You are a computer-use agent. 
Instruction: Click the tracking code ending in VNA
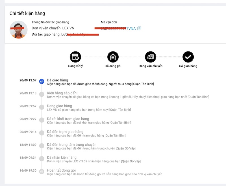pos(119,29)
